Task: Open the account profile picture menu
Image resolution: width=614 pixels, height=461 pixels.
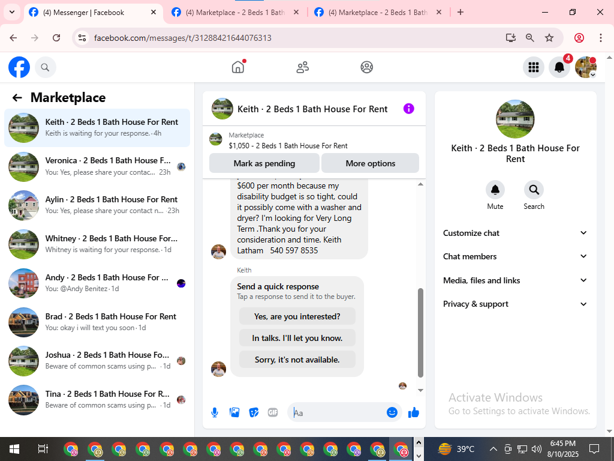Action: 585,67
